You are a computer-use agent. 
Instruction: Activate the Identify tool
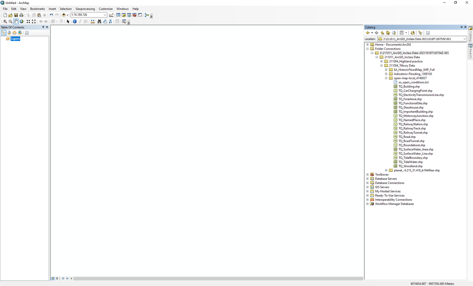click(x=75, y=21)
